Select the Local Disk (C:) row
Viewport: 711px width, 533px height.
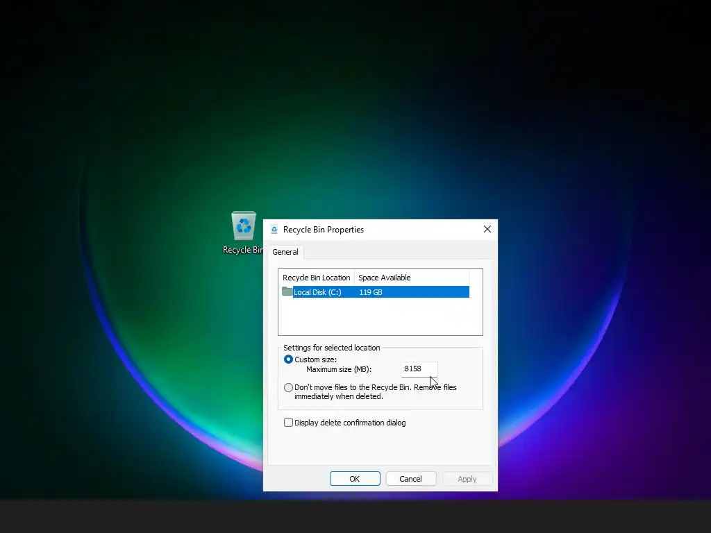pyautogui.click(x=376, y=292)
